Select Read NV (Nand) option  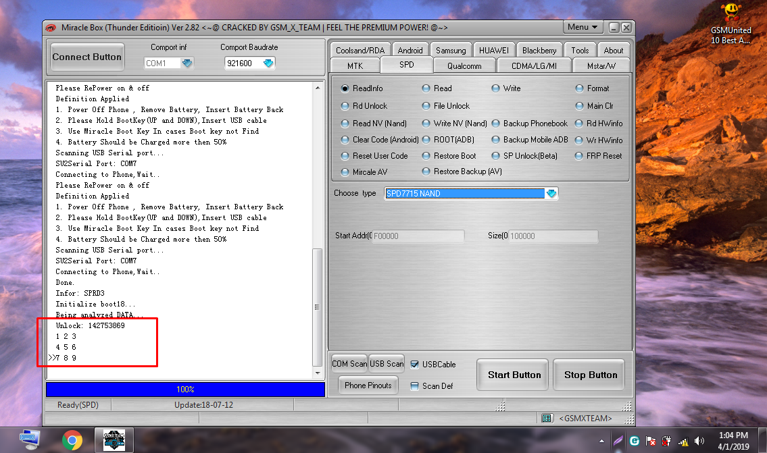pos(345,124)
